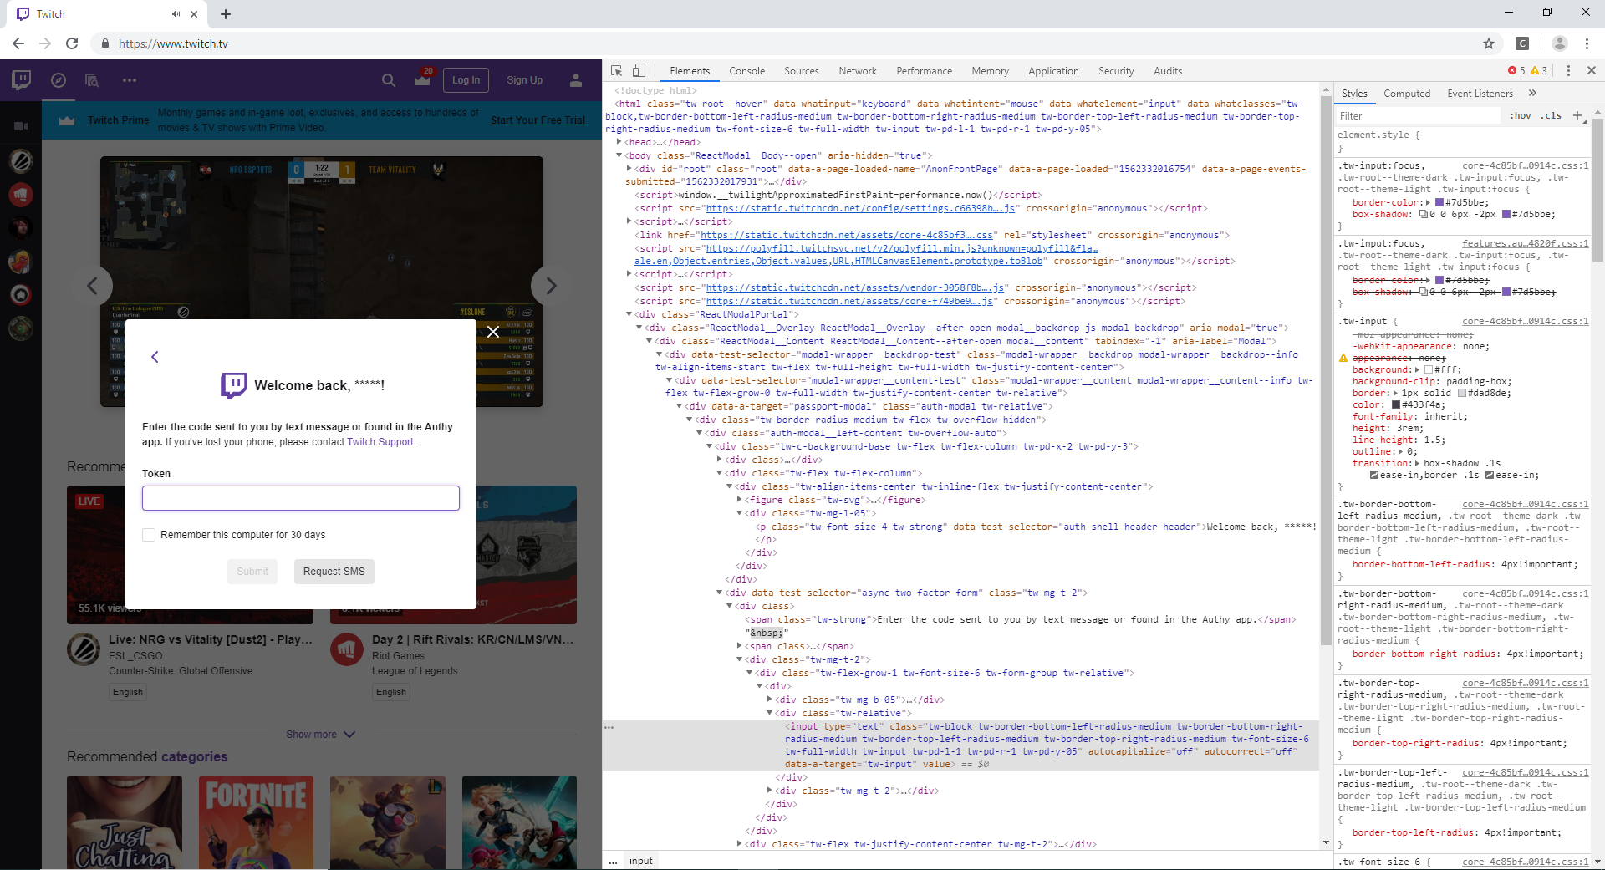Open Show more under recommended channels
The width and height of the screenshot is (1605, 870).
[x=320, y=734]
